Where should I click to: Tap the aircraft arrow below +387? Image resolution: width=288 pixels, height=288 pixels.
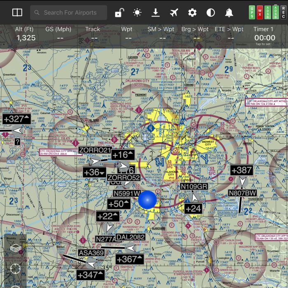click(x=242, y=181)
